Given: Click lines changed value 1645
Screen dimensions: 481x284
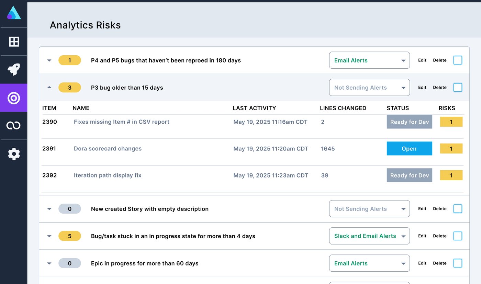Looking at the screenshot, I should [328, 149].
